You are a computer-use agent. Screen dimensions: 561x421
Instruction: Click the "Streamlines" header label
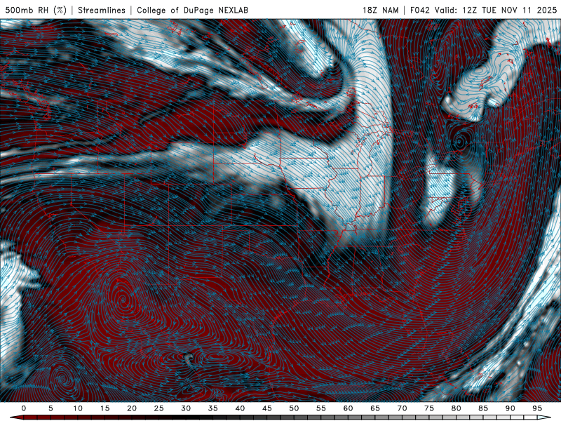tap(102, 10)
